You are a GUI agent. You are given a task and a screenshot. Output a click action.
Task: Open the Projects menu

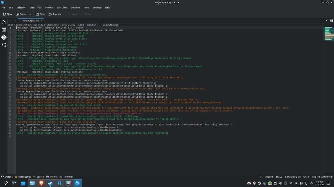(49, 7)
